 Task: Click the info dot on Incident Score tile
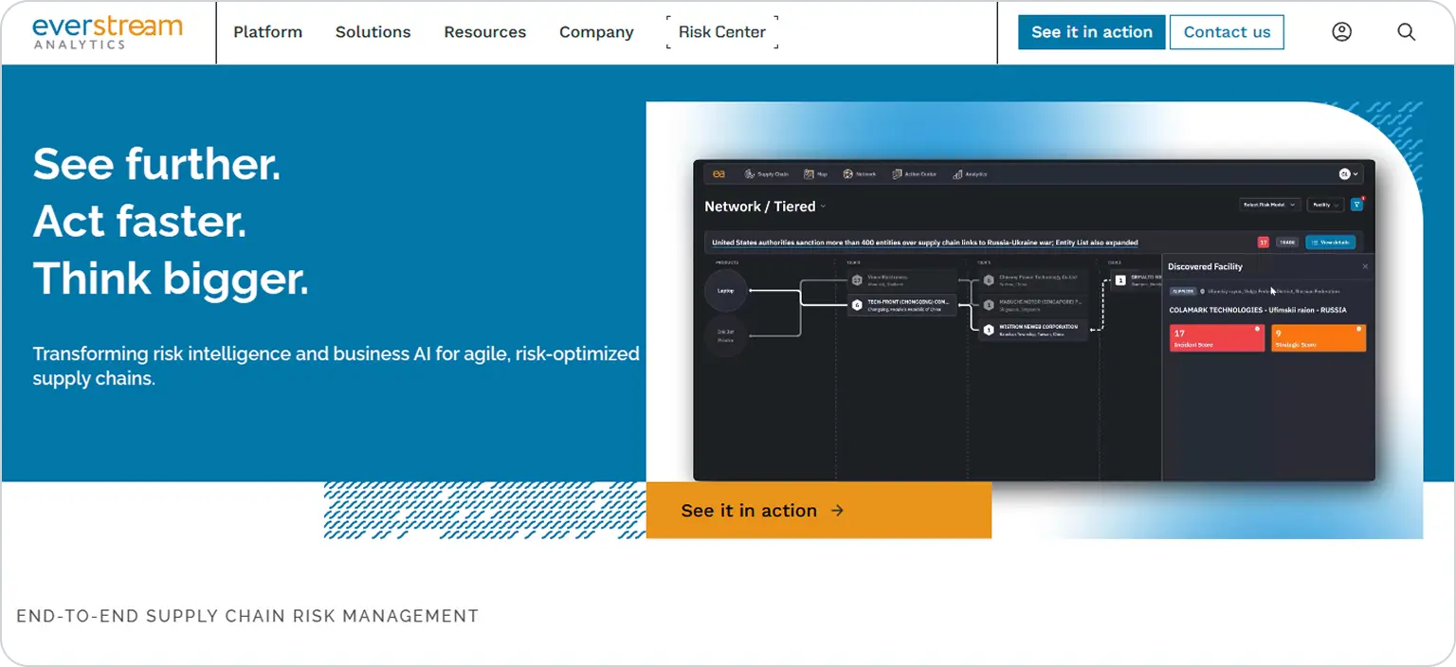tap(1257, 329)
